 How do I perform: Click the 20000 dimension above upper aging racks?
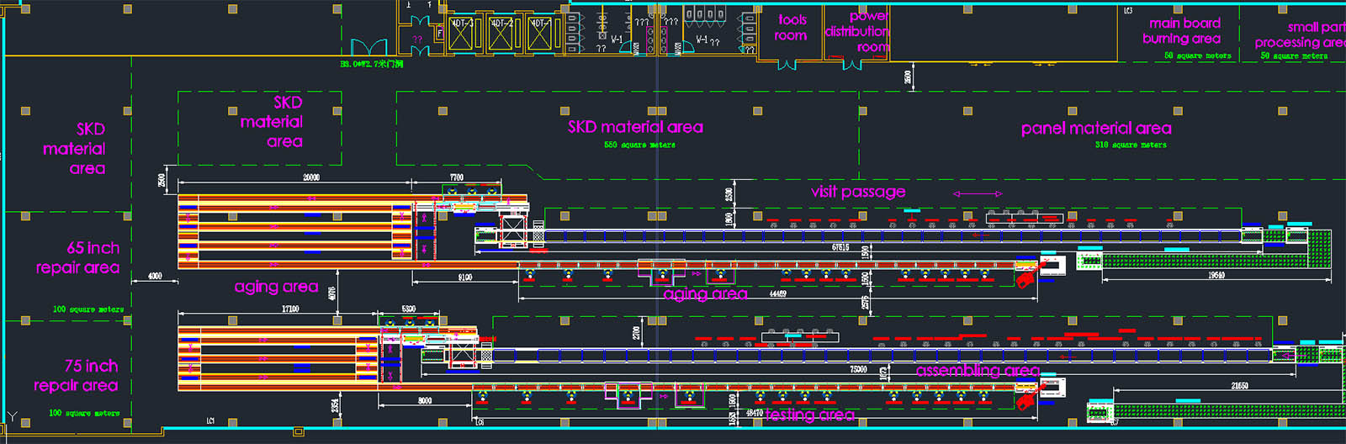[x=311, y=177]
